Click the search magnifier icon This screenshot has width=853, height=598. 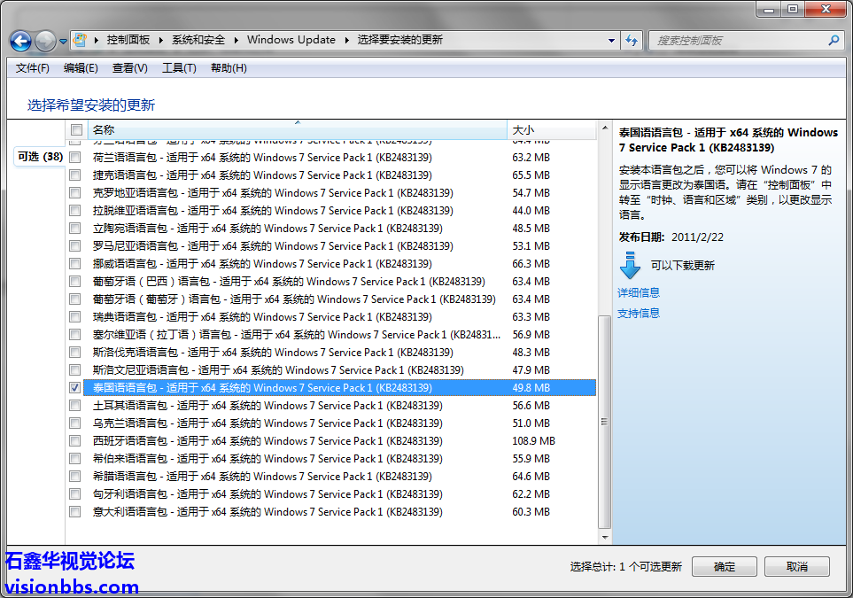click(x=834, y=40)
